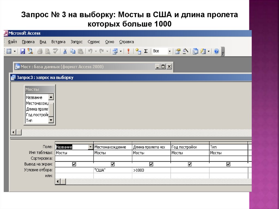
Task: Expand the Все top values combo box
Action: point(169,51)
